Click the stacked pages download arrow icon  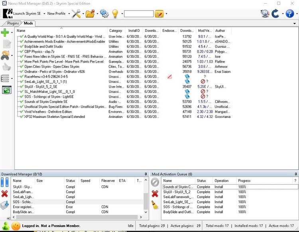coord(4,205)
